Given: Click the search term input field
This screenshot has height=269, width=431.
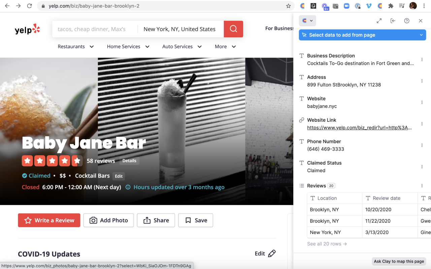Looking at the screenshot, I should coord(95,29).
